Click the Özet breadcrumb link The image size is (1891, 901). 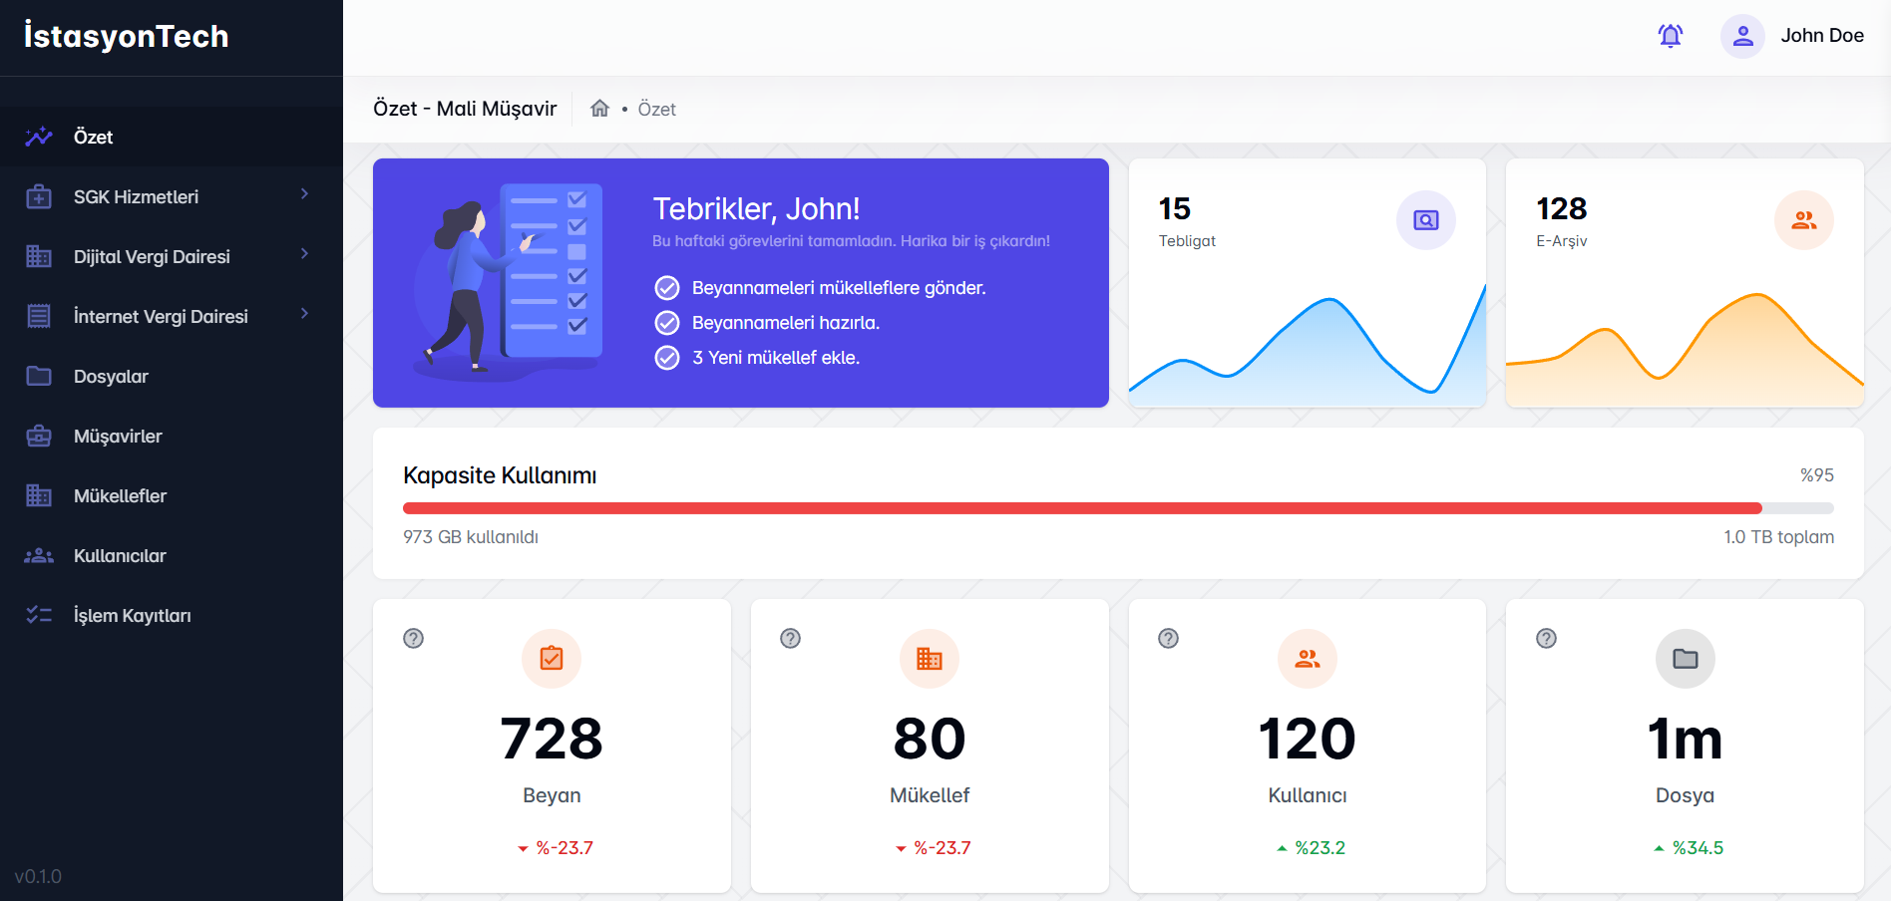click(656, 109)
